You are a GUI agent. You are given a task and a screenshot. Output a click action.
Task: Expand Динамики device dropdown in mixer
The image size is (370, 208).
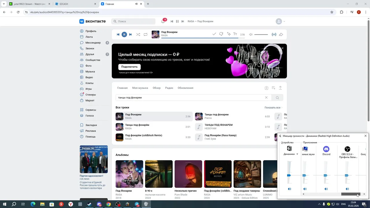pyautogui.click(x=297, y=154)
